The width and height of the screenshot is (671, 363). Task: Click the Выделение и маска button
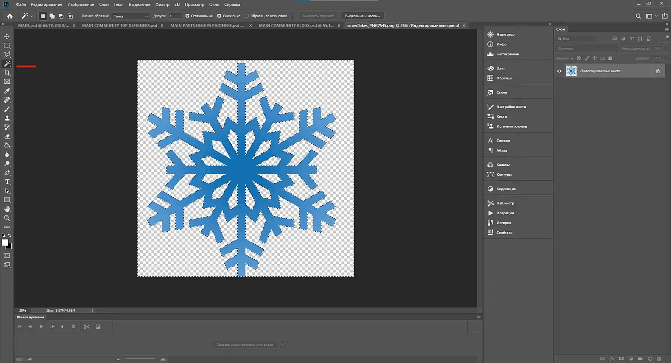click(x=363, y=16)
